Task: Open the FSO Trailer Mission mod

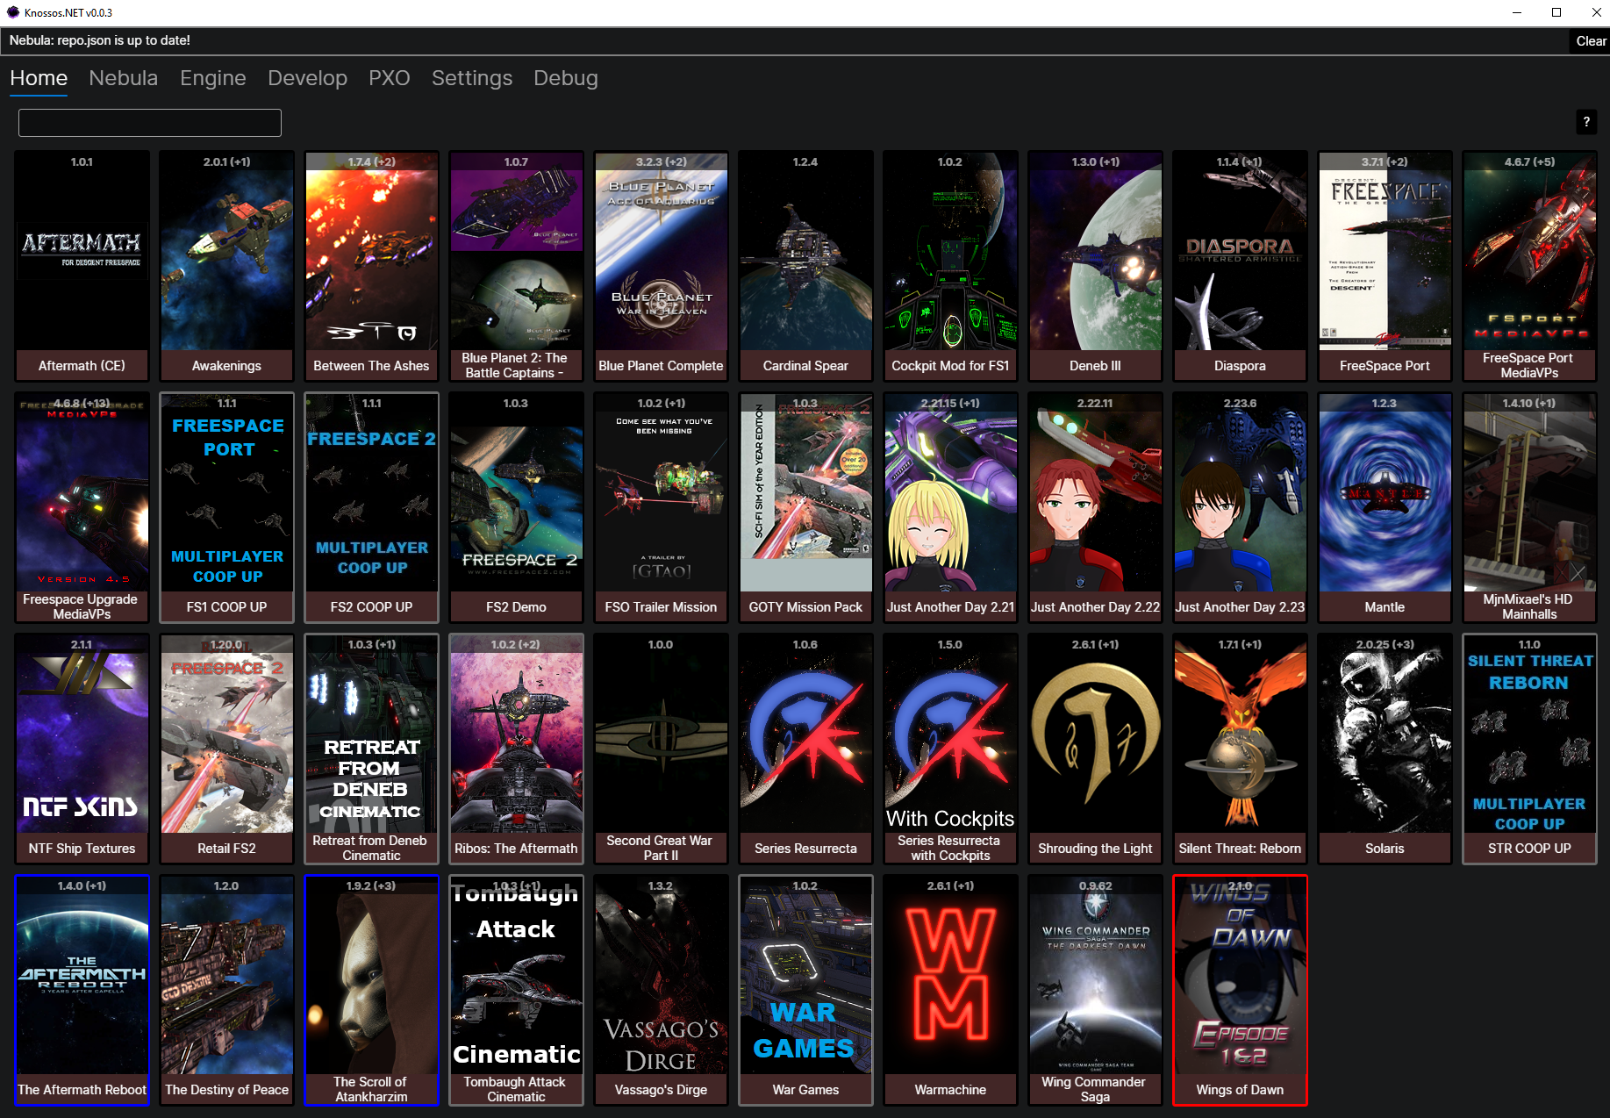Action: click(x=661, y=507)
